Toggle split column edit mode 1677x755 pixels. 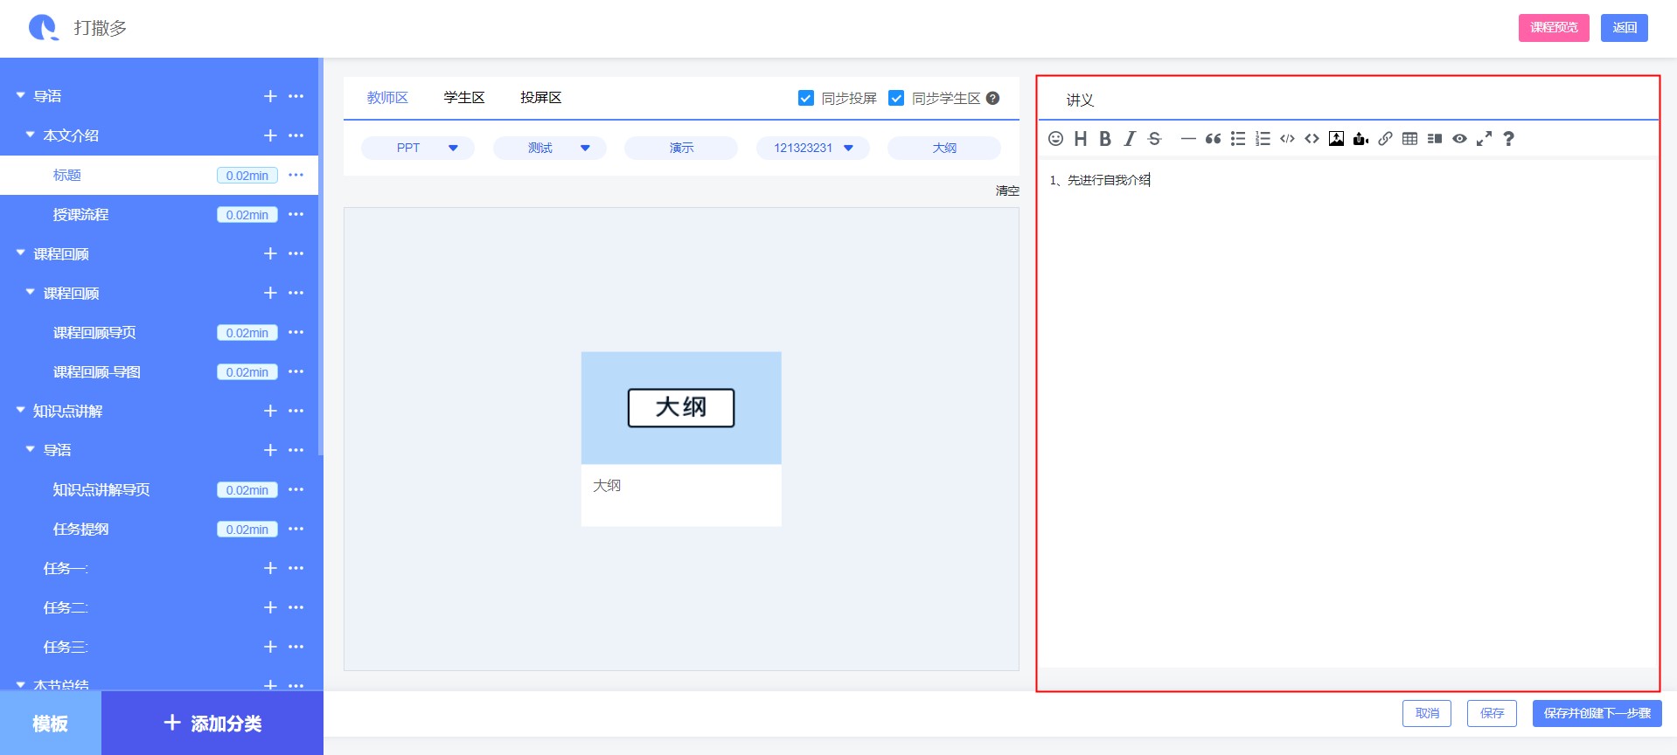(x=1435, y=138)
